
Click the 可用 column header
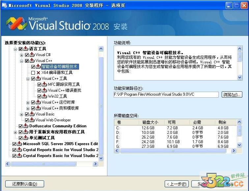tap(177, 122)
